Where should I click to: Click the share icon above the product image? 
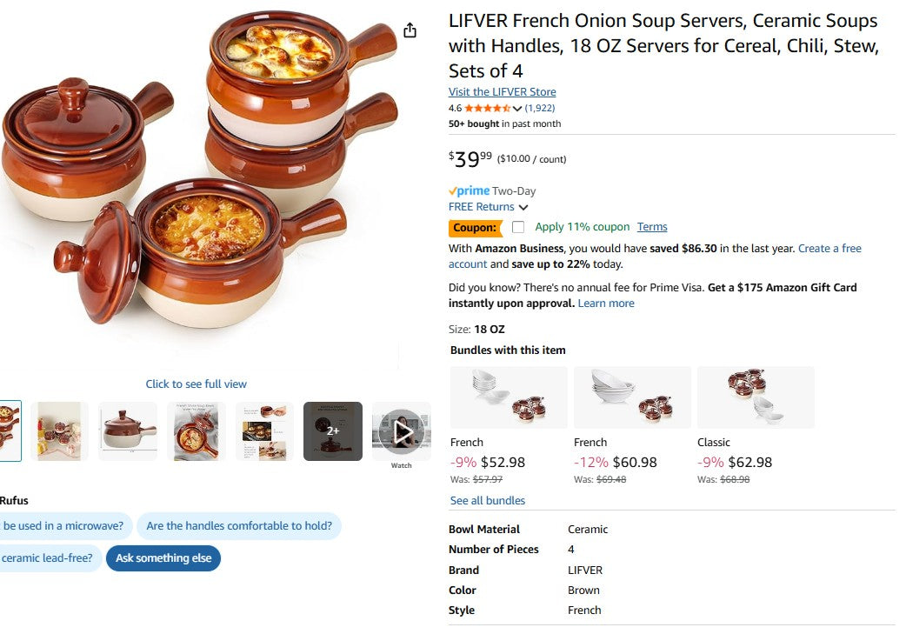tap(410, 29)
